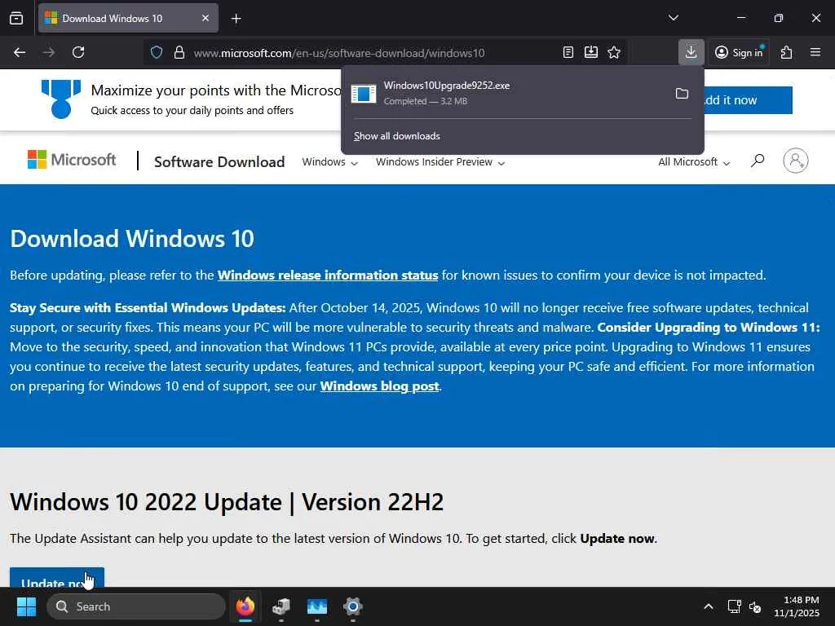The height and width of the screenshot is (626, 835).
Task: Close the Download Windows 10 tab
Action: pyautogui.click(x=205, y=18)
